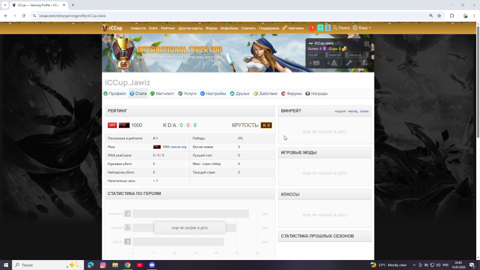Viewport: 480px width, 270px height.
Task: Open a new browser tab with plus
Action: point(73,5)
